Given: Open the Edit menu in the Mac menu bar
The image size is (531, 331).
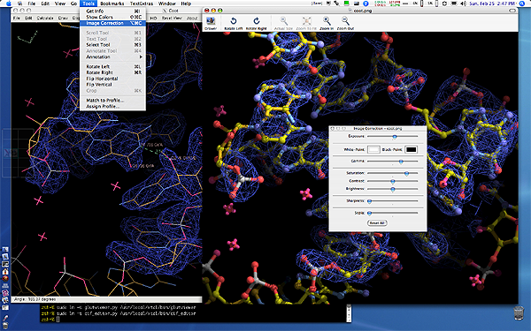Looking at the screenshot, I should (x=45, y=4).
